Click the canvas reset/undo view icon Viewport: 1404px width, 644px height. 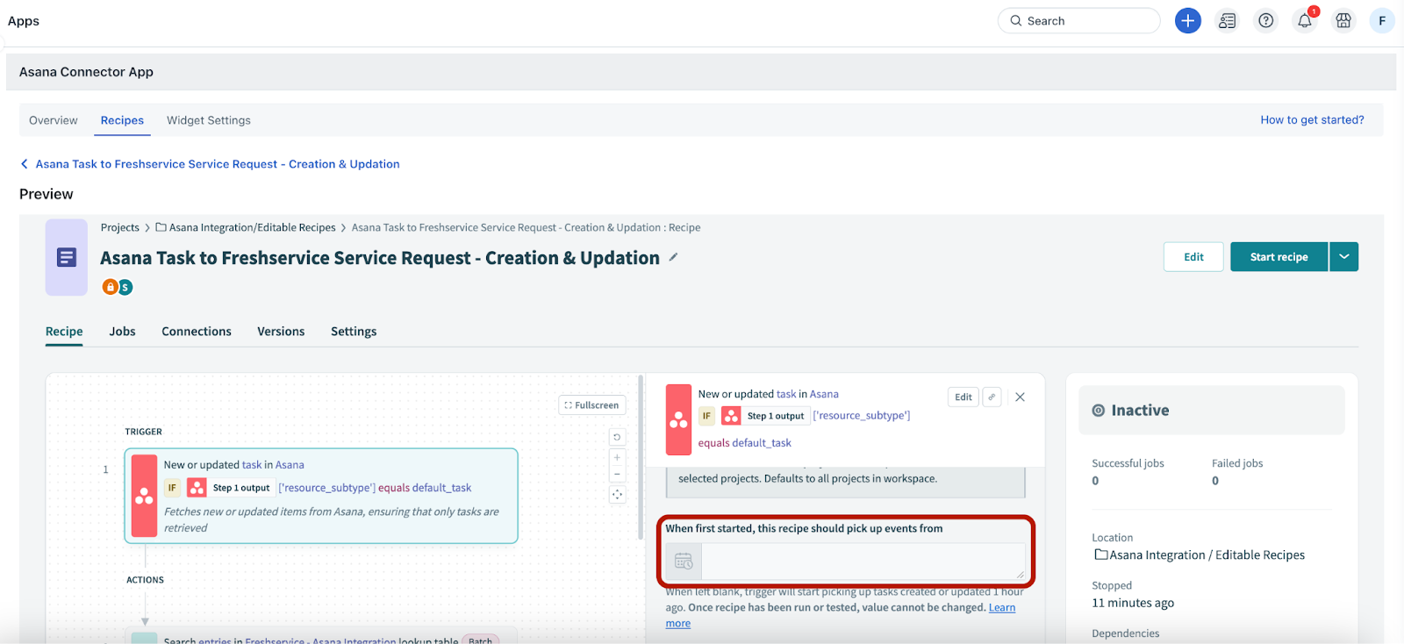coord(617,437)
